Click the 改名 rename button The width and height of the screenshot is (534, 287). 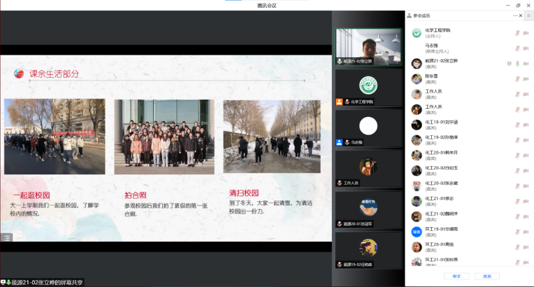coord(487,277)
